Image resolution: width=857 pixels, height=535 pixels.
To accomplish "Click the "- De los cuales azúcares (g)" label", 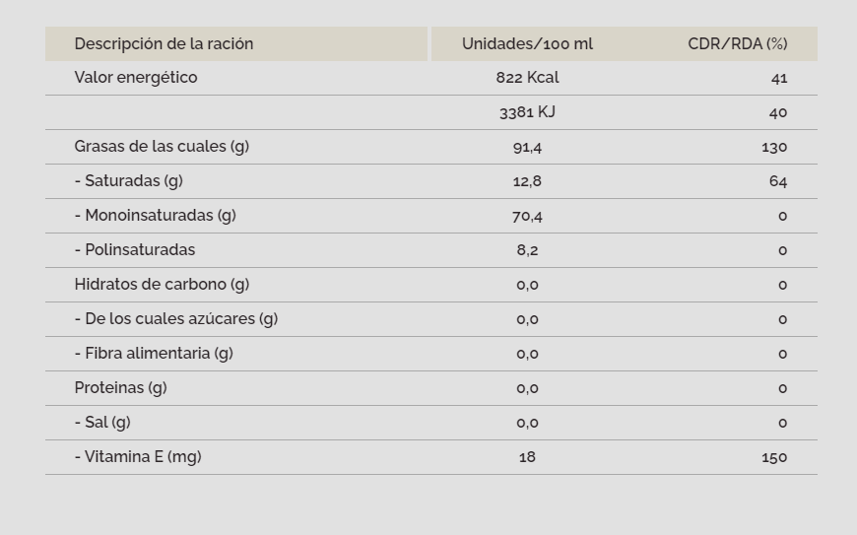I will click(176, 319).
